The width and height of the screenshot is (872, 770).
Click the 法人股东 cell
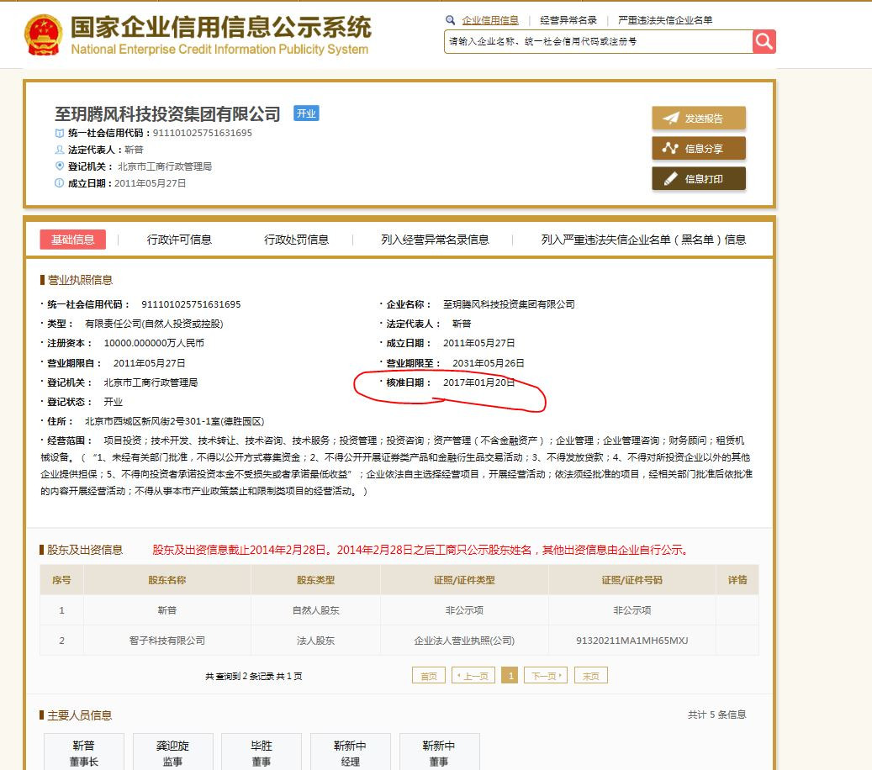coord(315,641)
